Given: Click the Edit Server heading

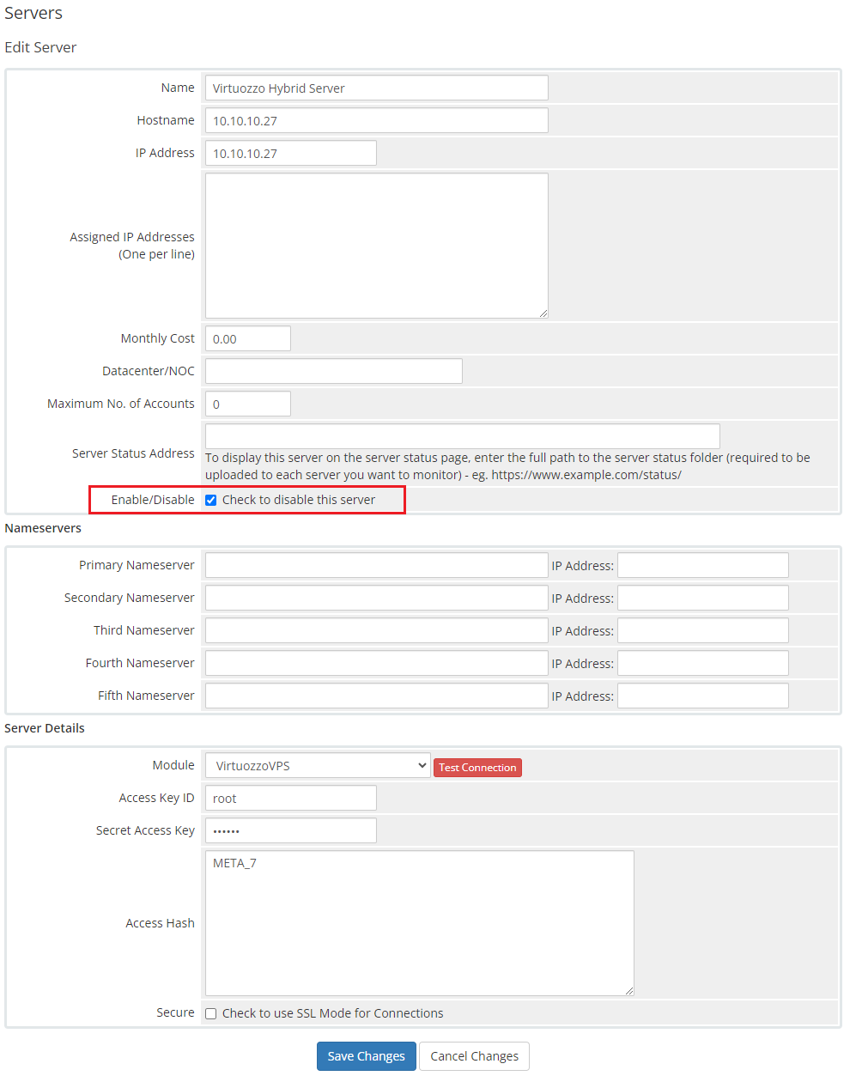Looking at the screenshot, I should pos(40,47).
